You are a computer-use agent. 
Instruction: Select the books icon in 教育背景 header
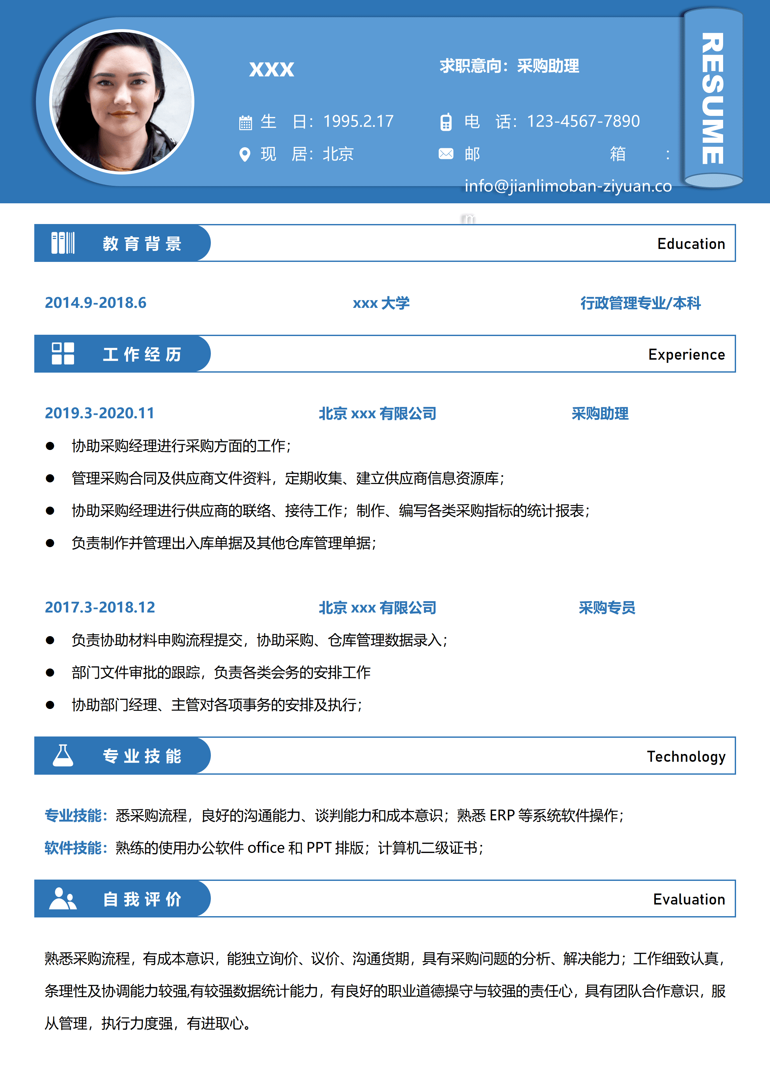63,242
